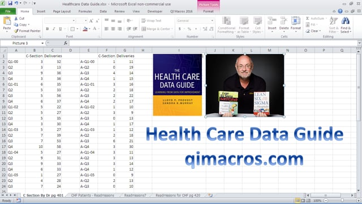The width and height of the screenshot is (362, 204).
Task: Click the vertical scrollbar down arrow
Action: tap(358, 191)
